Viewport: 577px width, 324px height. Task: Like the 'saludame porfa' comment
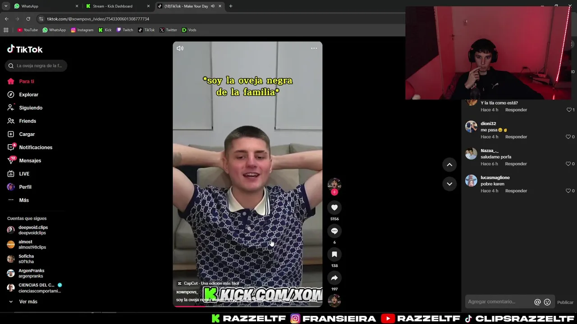pos(568,164)
